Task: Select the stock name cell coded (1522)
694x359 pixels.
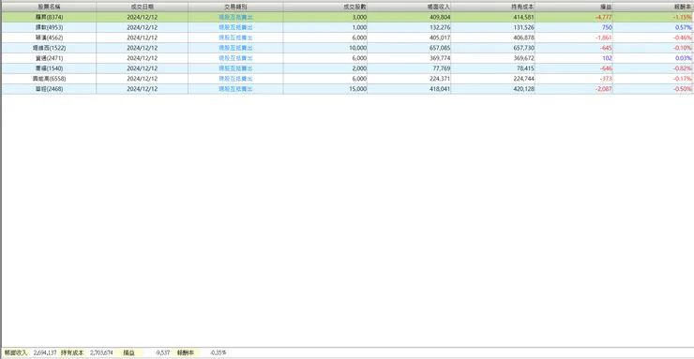Action: [49, 48]
